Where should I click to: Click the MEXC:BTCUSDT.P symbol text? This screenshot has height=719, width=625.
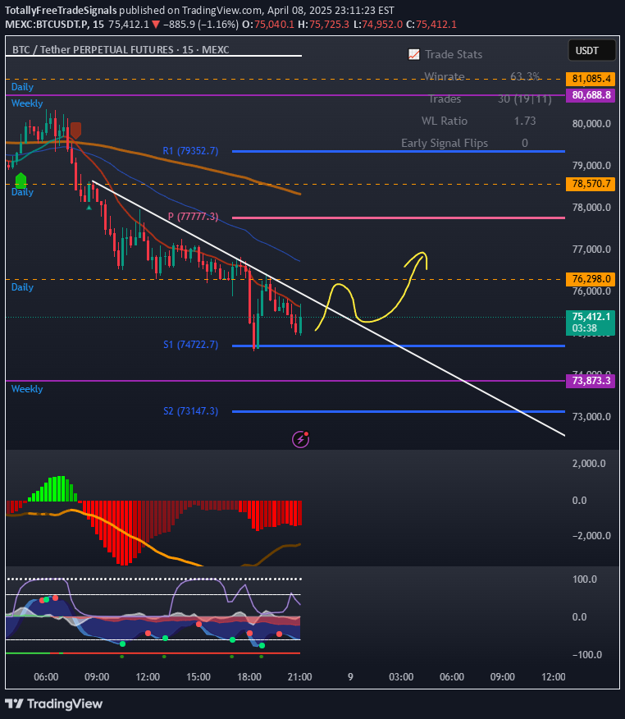(x=48, y=25)
